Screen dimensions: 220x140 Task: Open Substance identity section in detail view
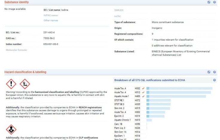tap(209, 2)
